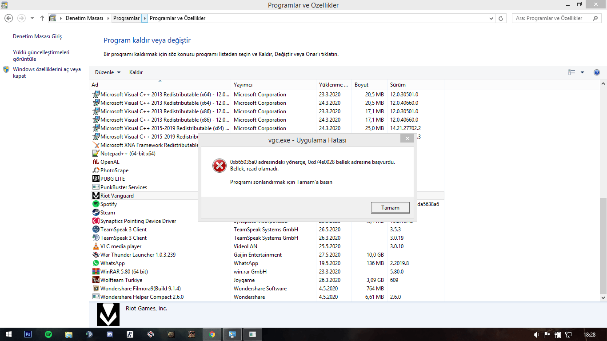Select the Spotify program icon in list
607x341 pixels.
click(x=96, y=204)
